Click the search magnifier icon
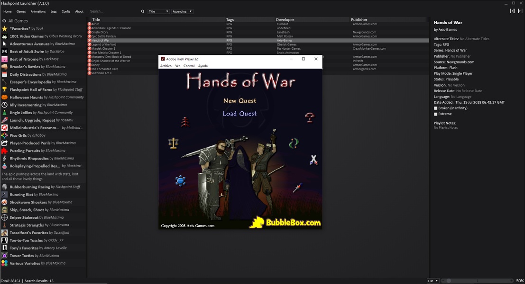 143,11
